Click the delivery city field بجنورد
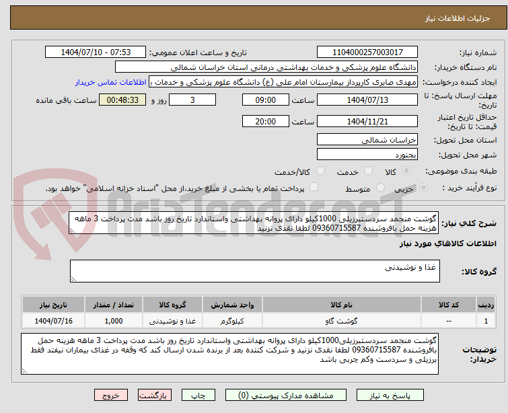The width and height of the screenshot is (508, 413). 367,155
